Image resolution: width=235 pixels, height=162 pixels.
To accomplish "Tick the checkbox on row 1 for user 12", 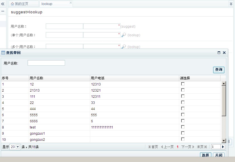I will (183, 83).
